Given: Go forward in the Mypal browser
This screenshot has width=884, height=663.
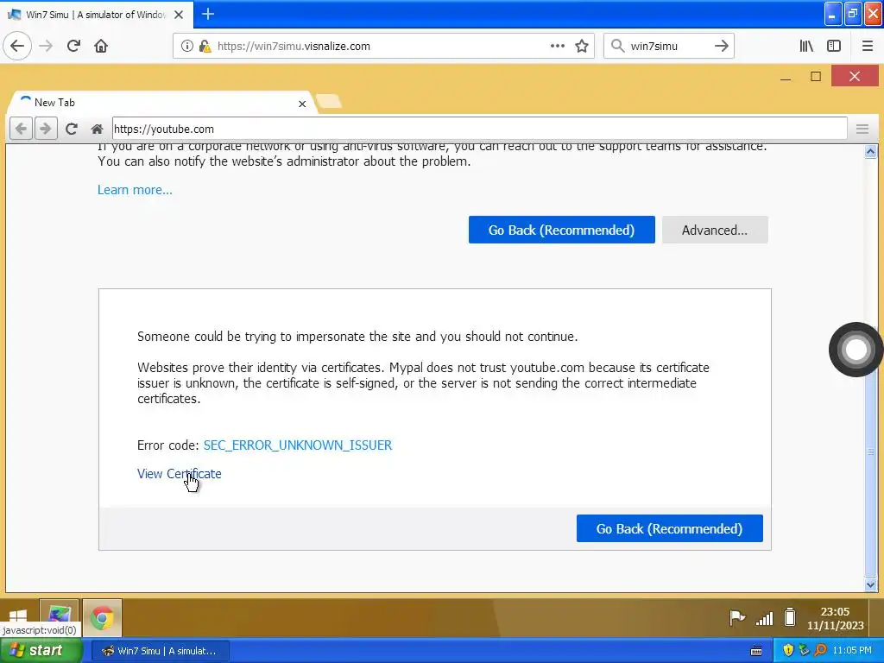Looking at the screenshot, I should point(46,129).
